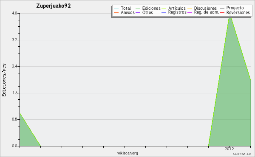Click the 0.8 y-axis value
Image resolution: width=255 pixels, height=157 pixels.
tap(14, 119)
